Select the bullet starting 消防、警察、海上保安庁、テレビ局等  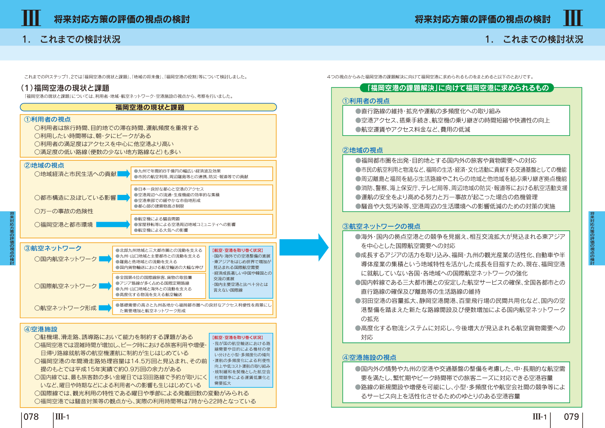[461, 188]
